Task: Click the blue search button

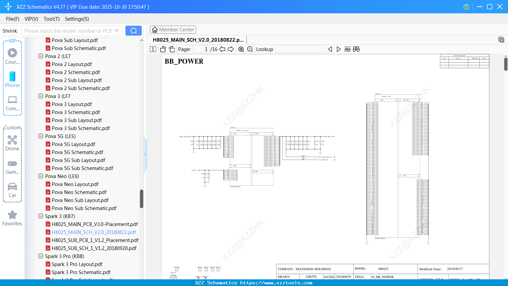Action: (x=133, y=31)
